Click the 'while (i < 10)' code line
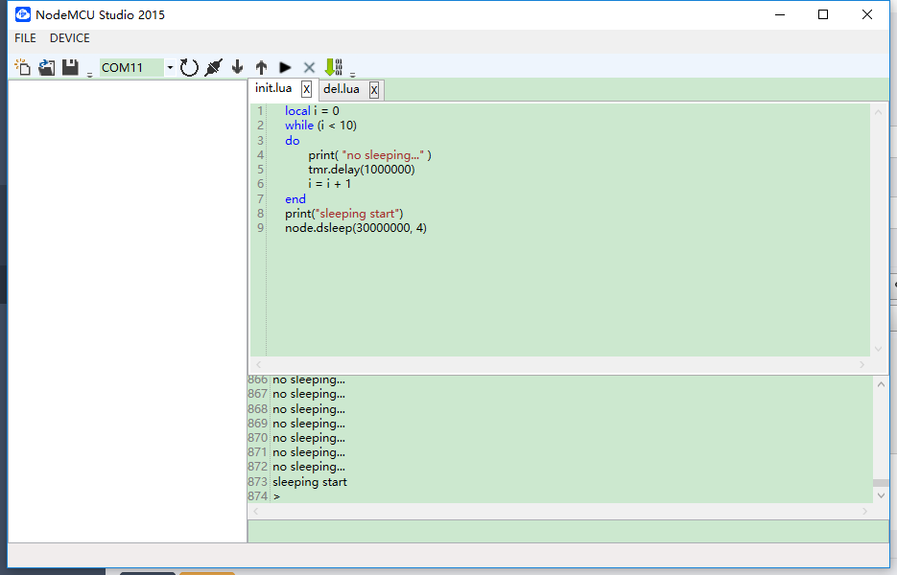The width and height of the screenshot is (897, 575). point(320,126)
